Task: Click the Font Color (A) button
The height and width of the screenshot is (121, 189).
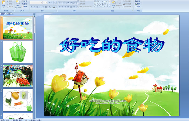Action: click(54, 7)
